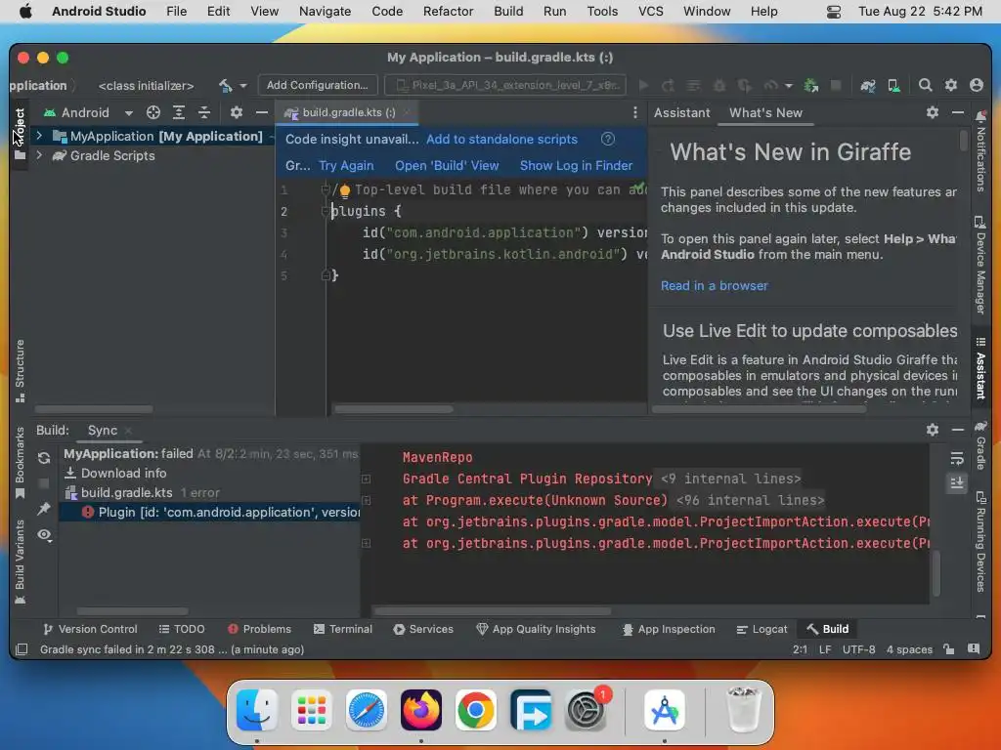Open the Gradle side tool window
Screen dimensions: 1001x750
point(980,444)
